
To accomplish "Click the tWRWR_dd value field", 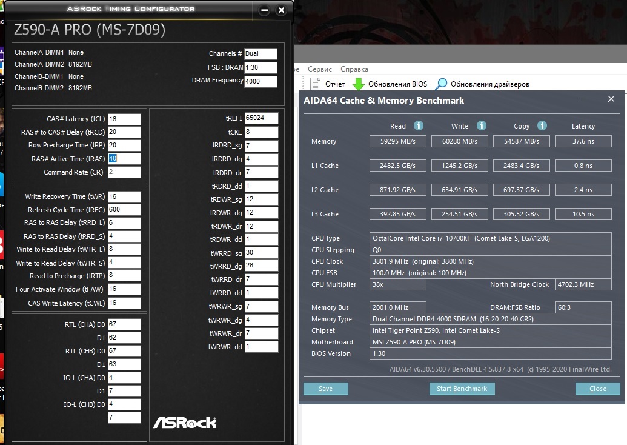I will (262, 347).
